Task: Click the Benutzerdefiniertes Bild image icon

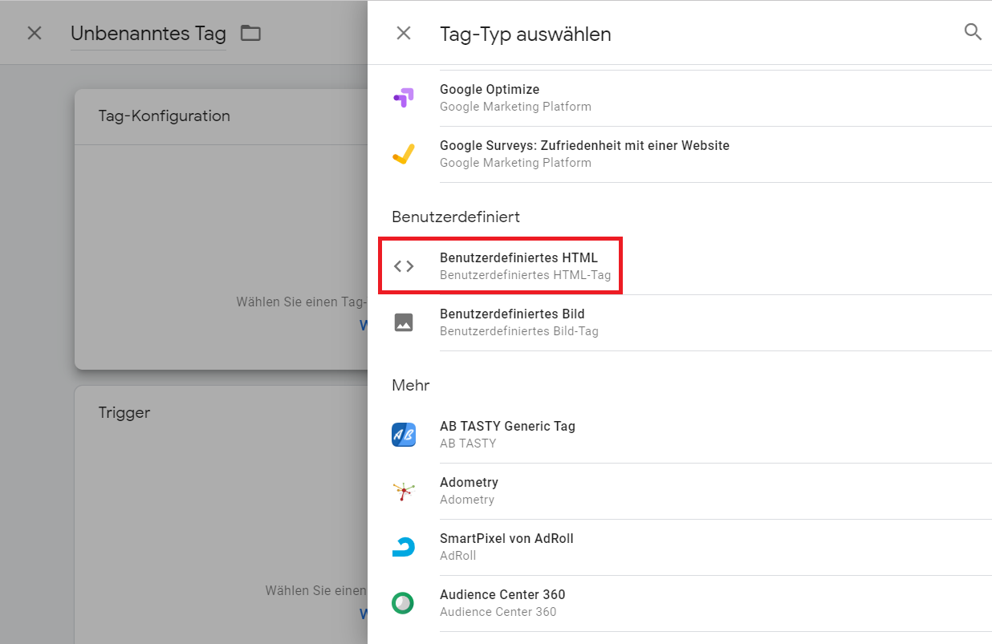Action: pos(404,322)
